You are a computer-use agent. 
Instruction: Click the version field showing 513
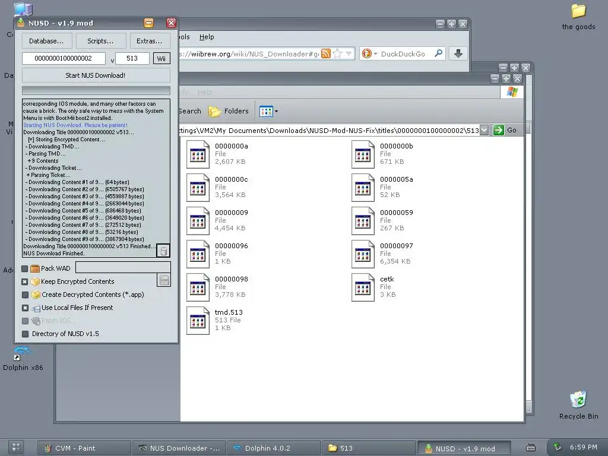(132, 58)
